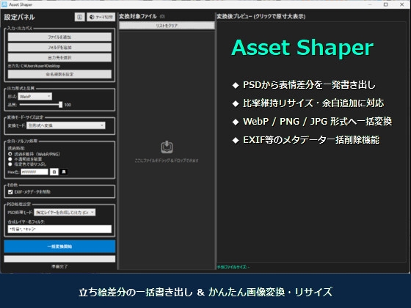Image resolution: width=411 pixels, height=308 pixels.
Task: Maximize the Asset Shaper window
Action: click(x=385, y=4)
